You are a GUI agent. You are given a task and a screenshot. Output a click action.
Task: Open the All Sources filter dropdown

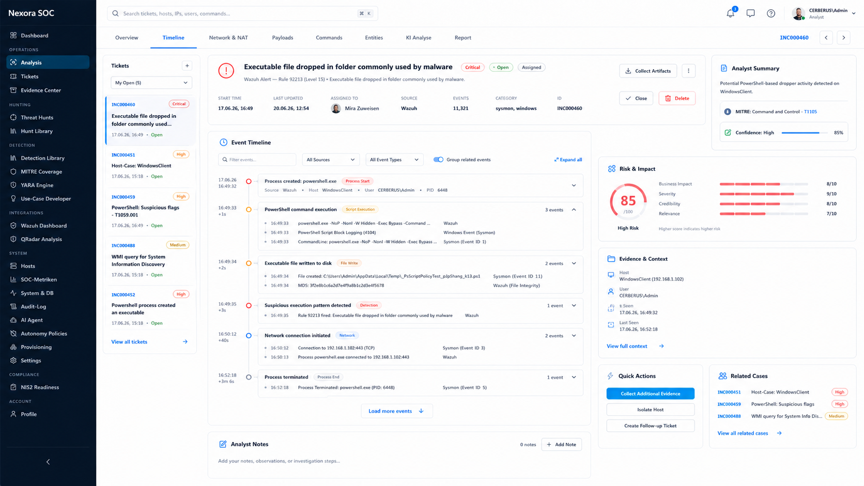coord(330,160)
